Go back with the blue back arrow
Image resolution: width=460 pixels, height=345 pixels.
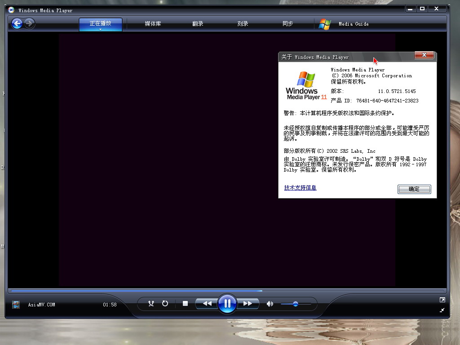[x=17, y=23]
